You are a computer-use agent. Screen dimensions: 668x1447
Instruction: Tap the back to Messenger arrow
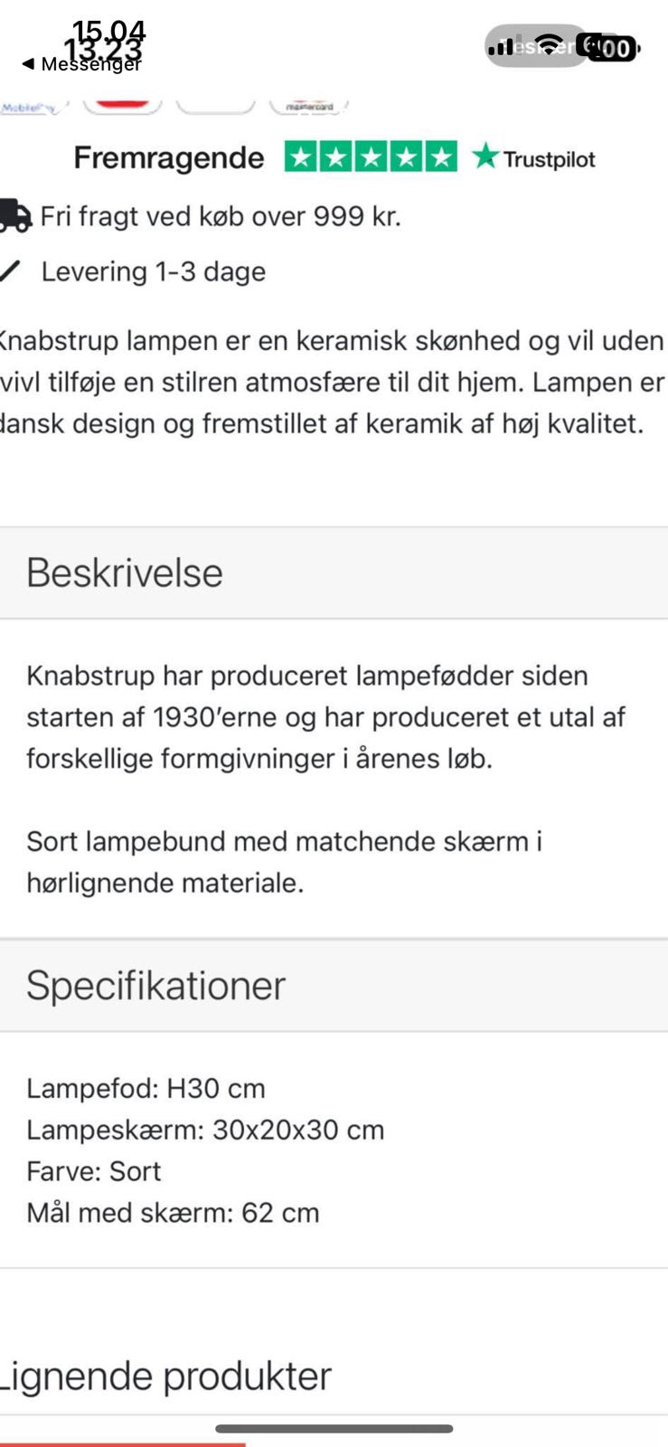point(28,64)
